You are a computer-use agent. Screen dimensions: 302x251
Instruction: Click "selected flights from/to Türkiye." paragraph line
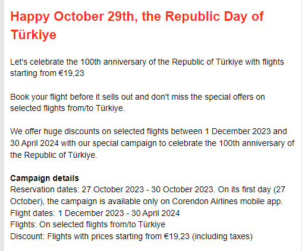67,108
